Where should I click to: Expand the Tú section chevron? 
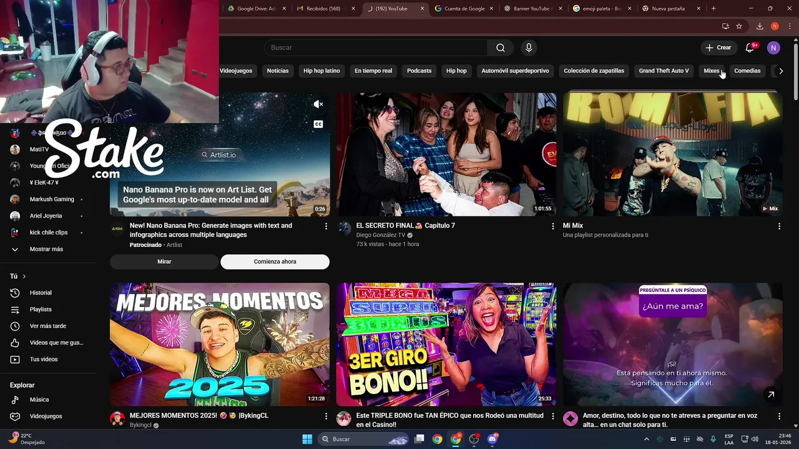[24, 276]
